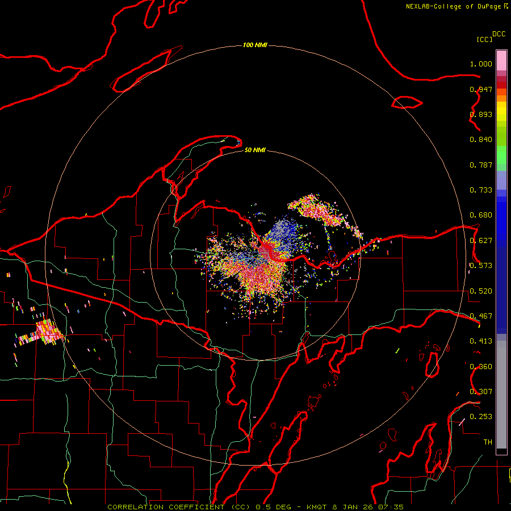Select the 0.840 legend value

(481, 140)
